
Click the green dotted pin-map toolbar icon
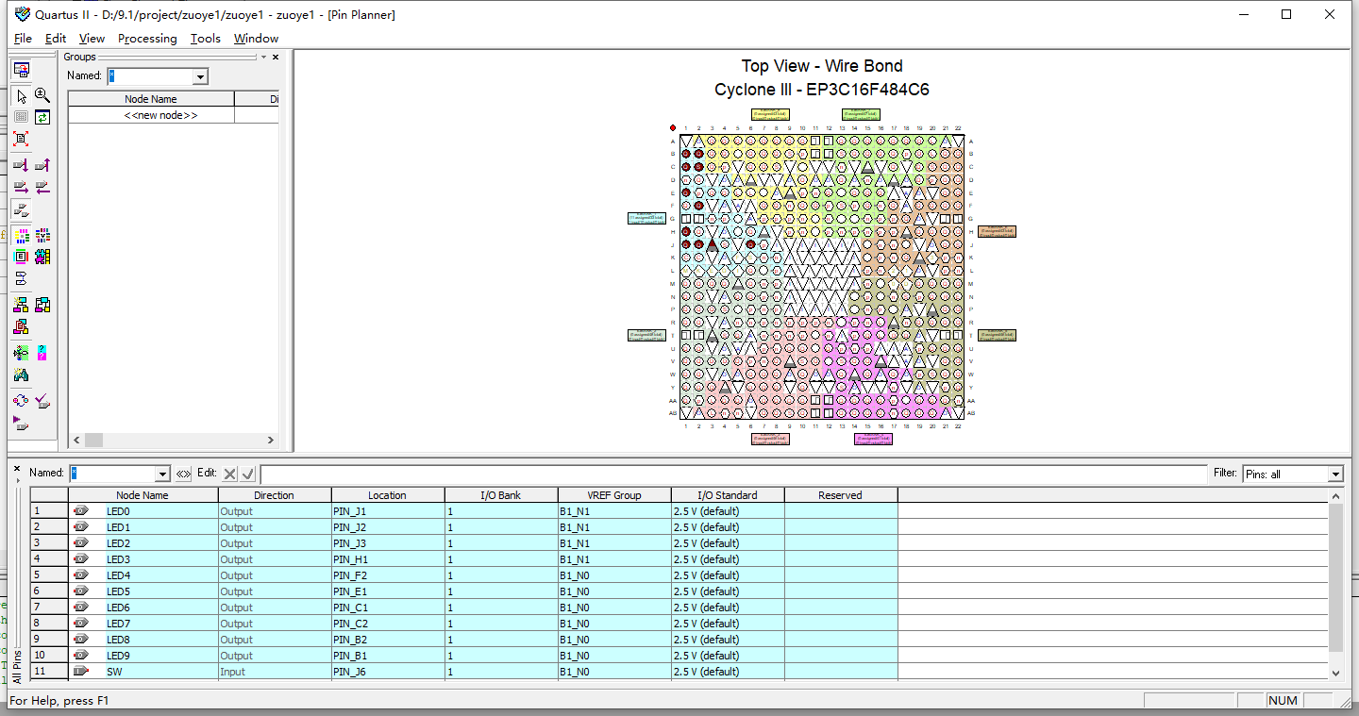click(x=21, y=353)
